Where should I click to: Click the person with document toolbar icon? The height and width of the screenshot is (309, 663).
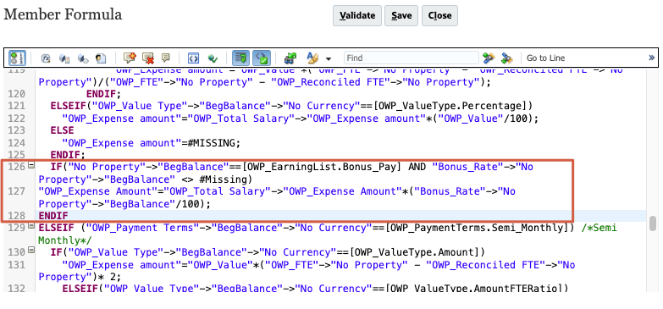[101, 58]
